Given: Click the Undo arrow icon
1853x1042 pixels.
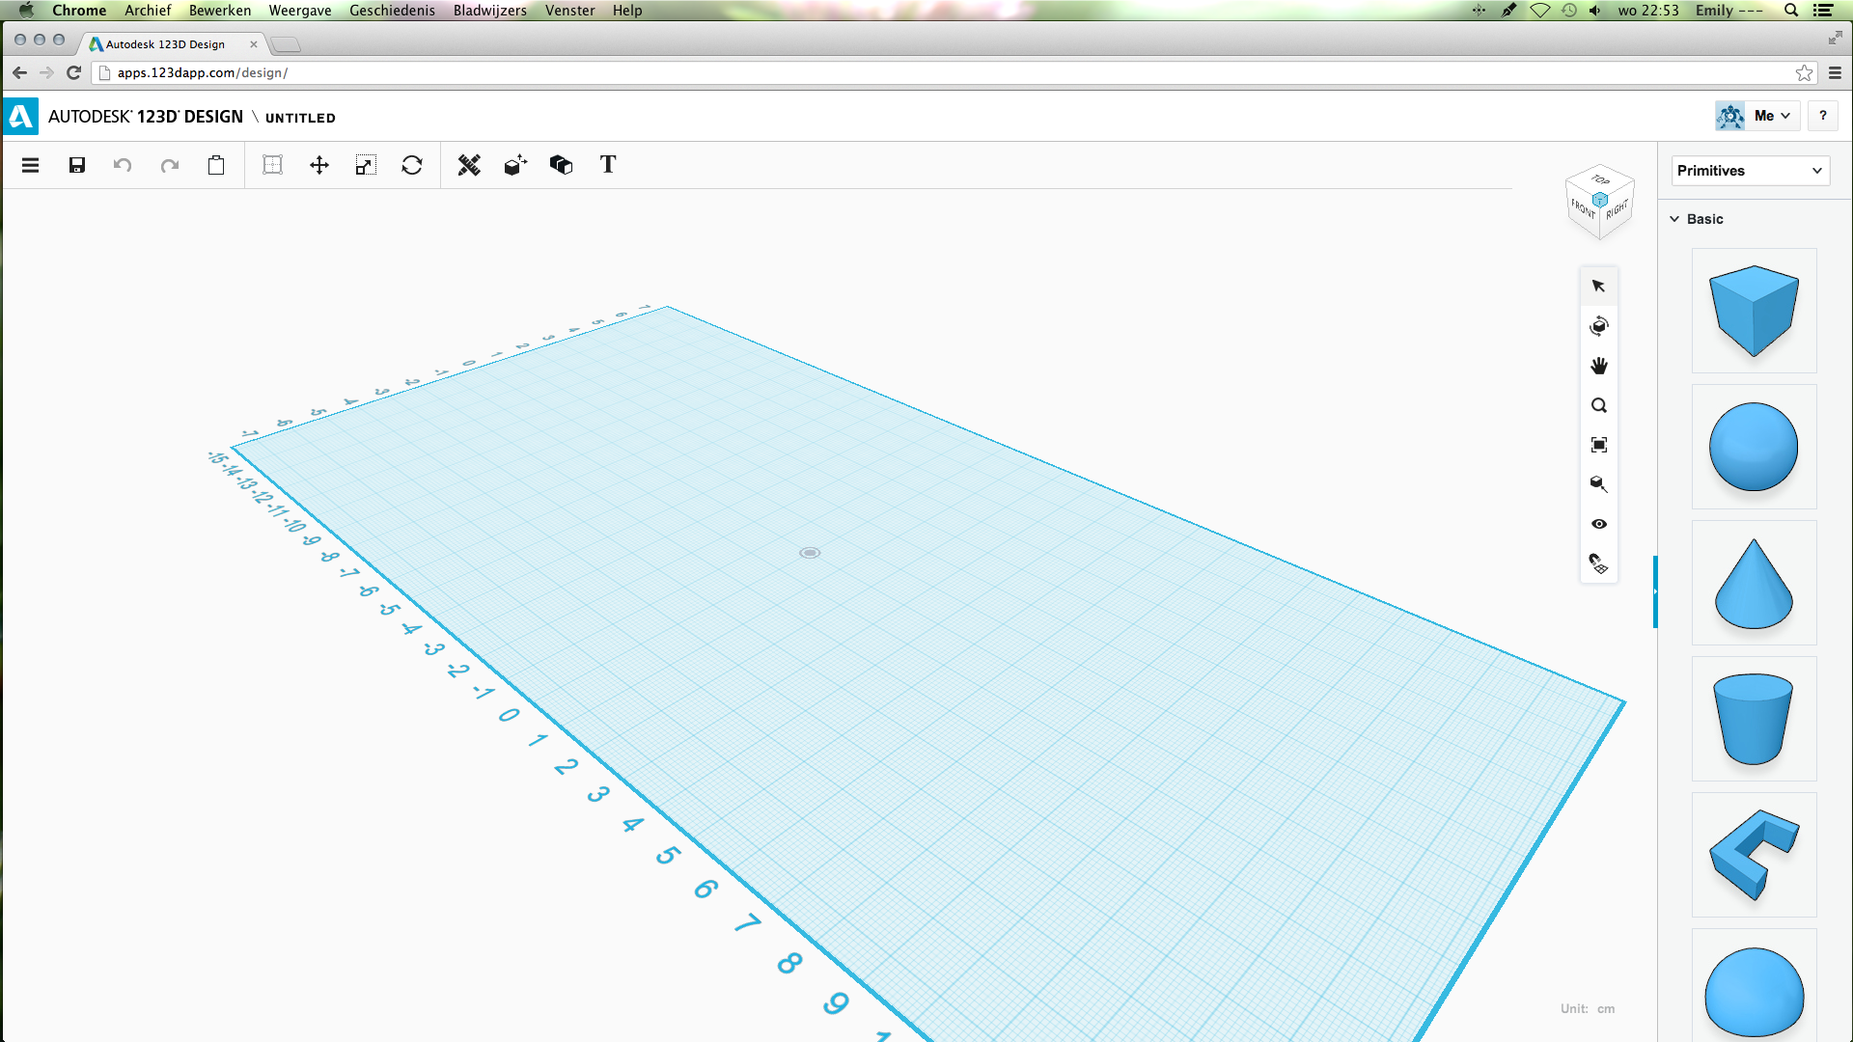Looking at the screenshot, I should click(x=123, y=165).
